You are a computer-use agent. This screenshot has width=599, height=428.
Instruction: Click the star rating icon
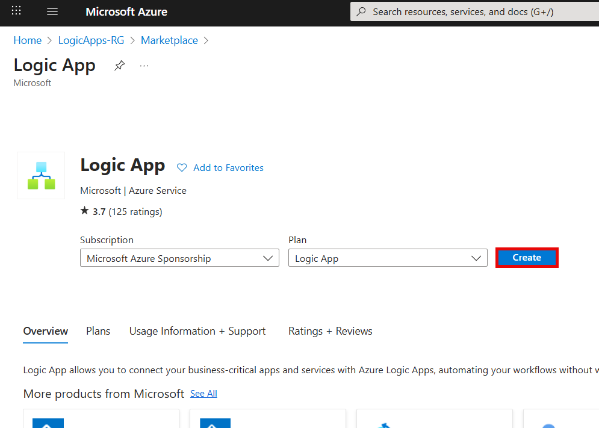point(84,211)
